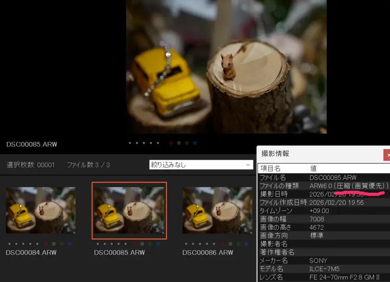Close the 撮影情報 panel
Screen dimensions: 390x282
click(x=387, y=155)
